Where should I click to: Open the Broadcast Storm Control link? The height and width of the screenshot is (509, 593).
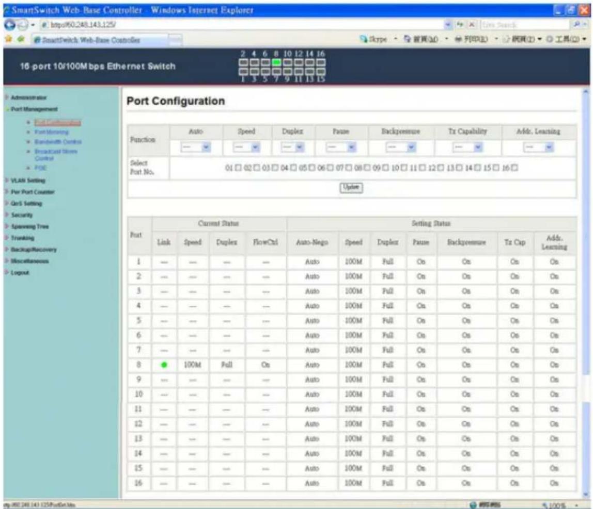click(x=56, y=155)
